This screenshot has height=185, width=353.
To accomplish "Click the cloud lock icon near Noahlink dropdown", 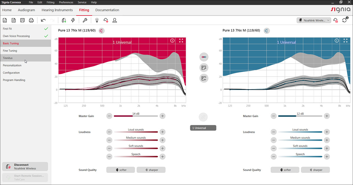I will (335, 20).
